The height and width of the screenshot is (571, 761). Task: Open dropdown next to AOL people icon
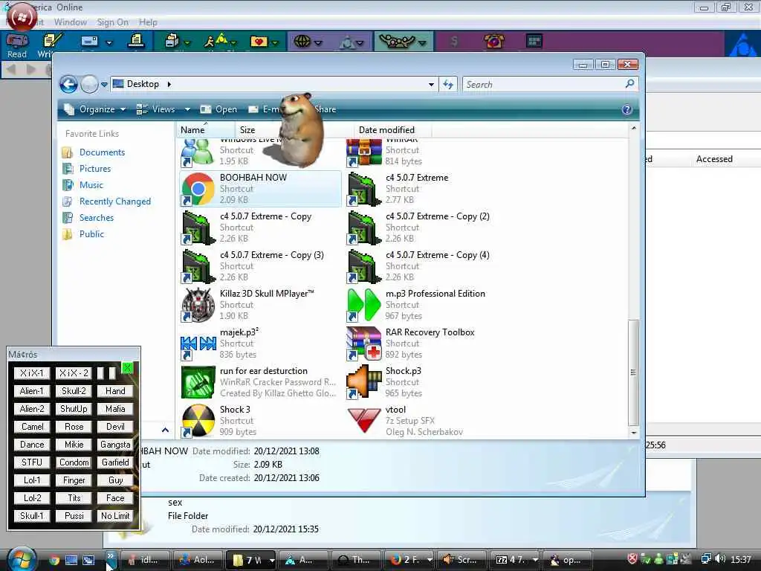point(422,42)
